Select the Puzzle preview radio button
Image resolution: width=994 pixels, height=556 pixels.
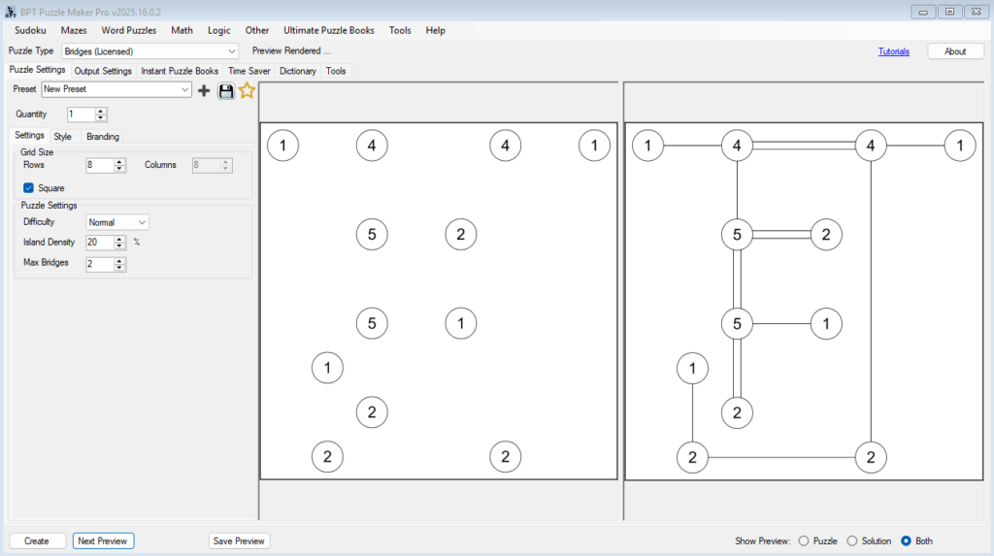click(x=804, y=540)
